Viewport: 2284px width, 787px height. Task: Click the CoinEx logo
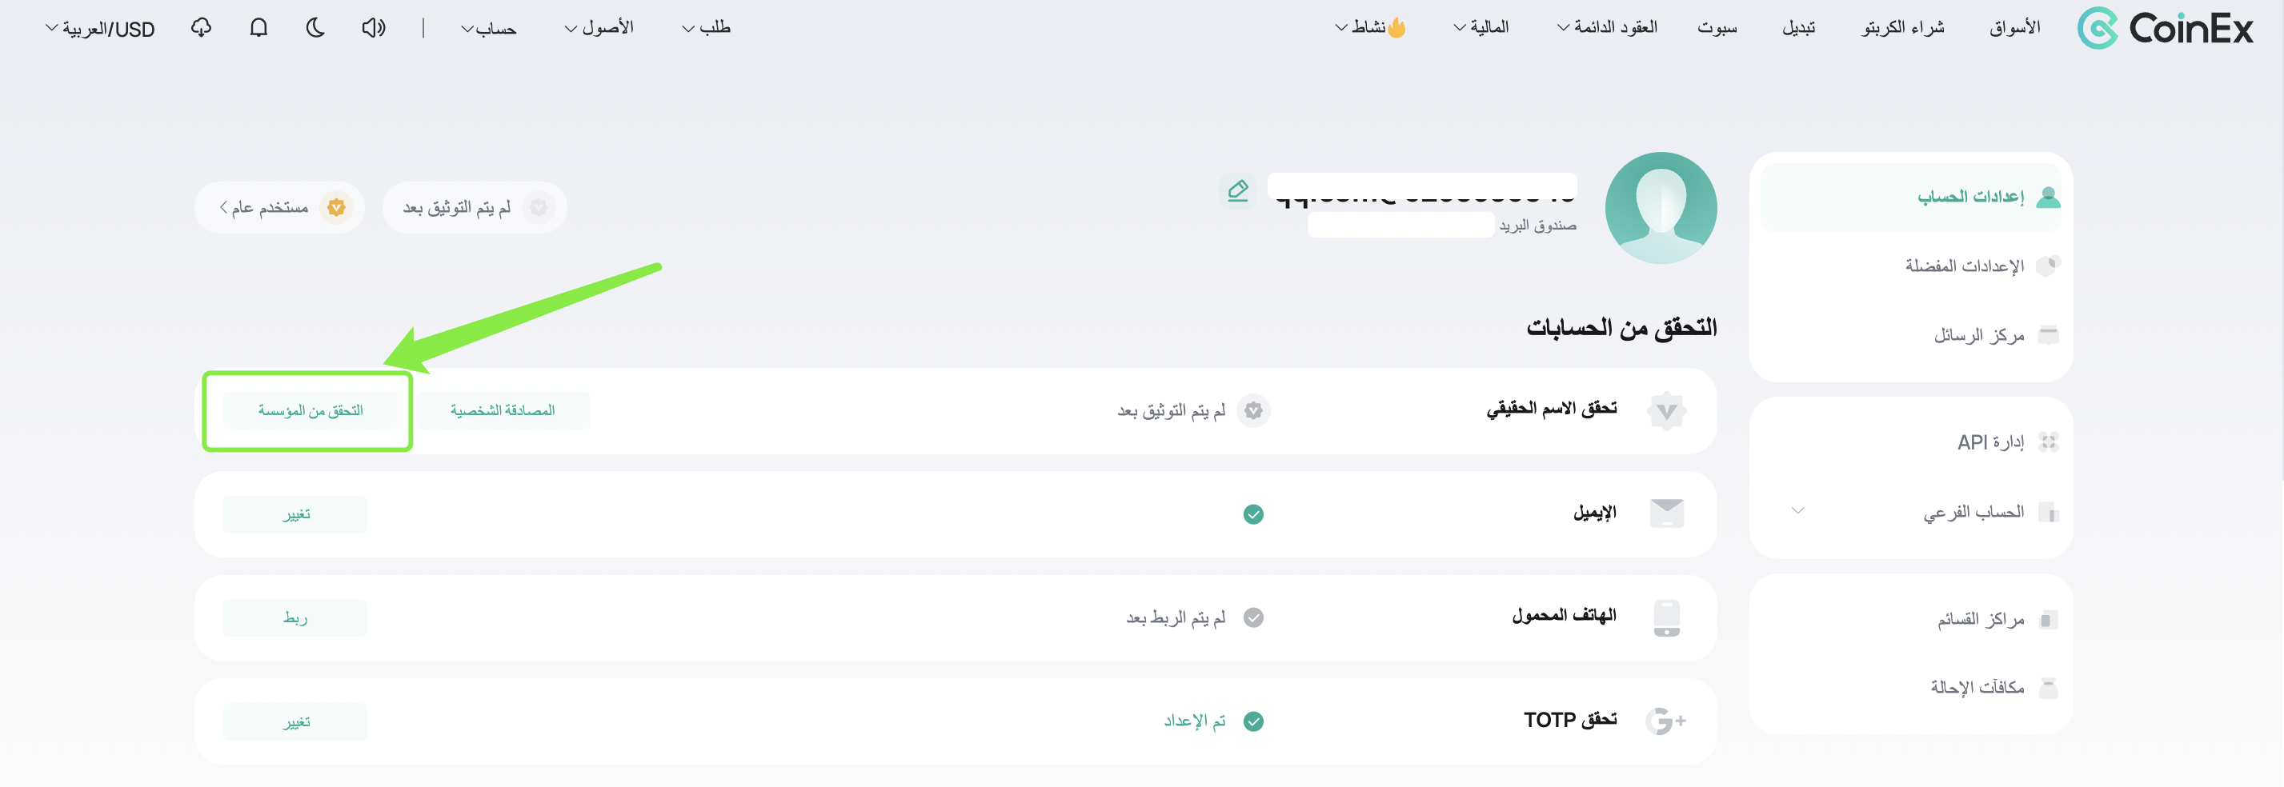click(2164, 28)
